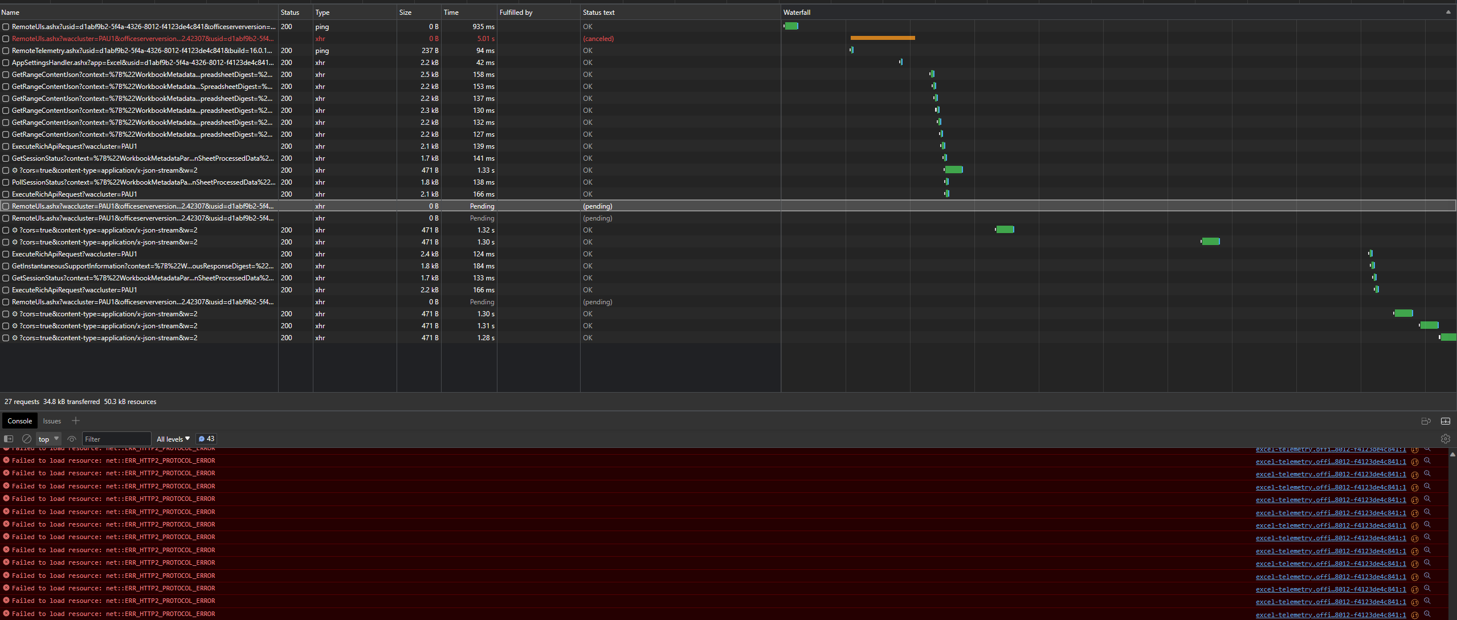
Task: Toggle the console sidebar icon
Action: (9, 439)
